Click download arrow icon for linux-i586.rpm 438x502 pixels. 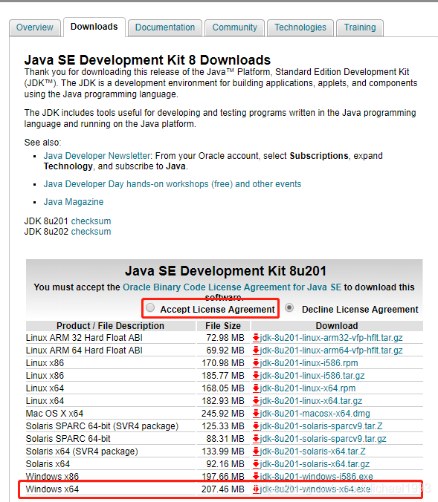pyautogui.click(x=256, y=363)
